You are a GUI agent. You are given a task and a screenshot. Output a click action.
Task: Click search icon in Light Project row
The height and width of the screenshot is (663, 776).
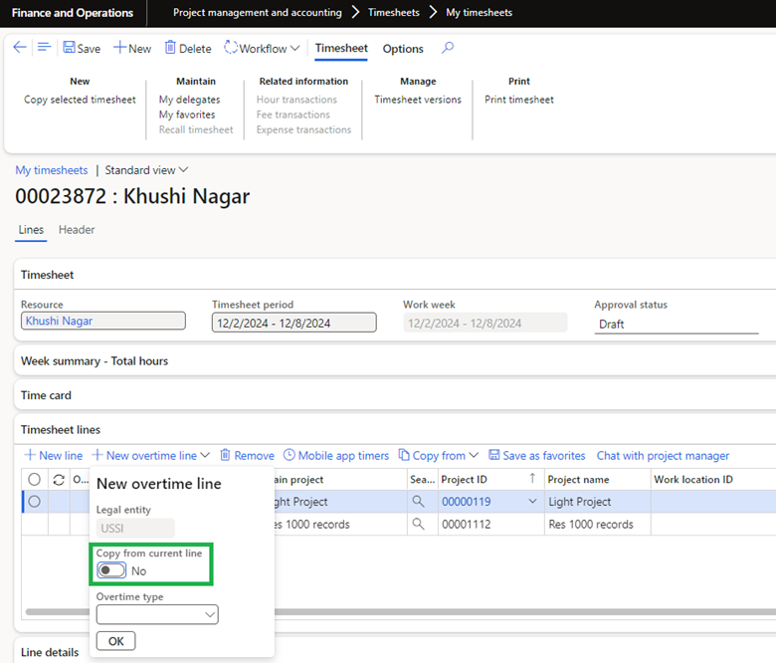(419, 502)
